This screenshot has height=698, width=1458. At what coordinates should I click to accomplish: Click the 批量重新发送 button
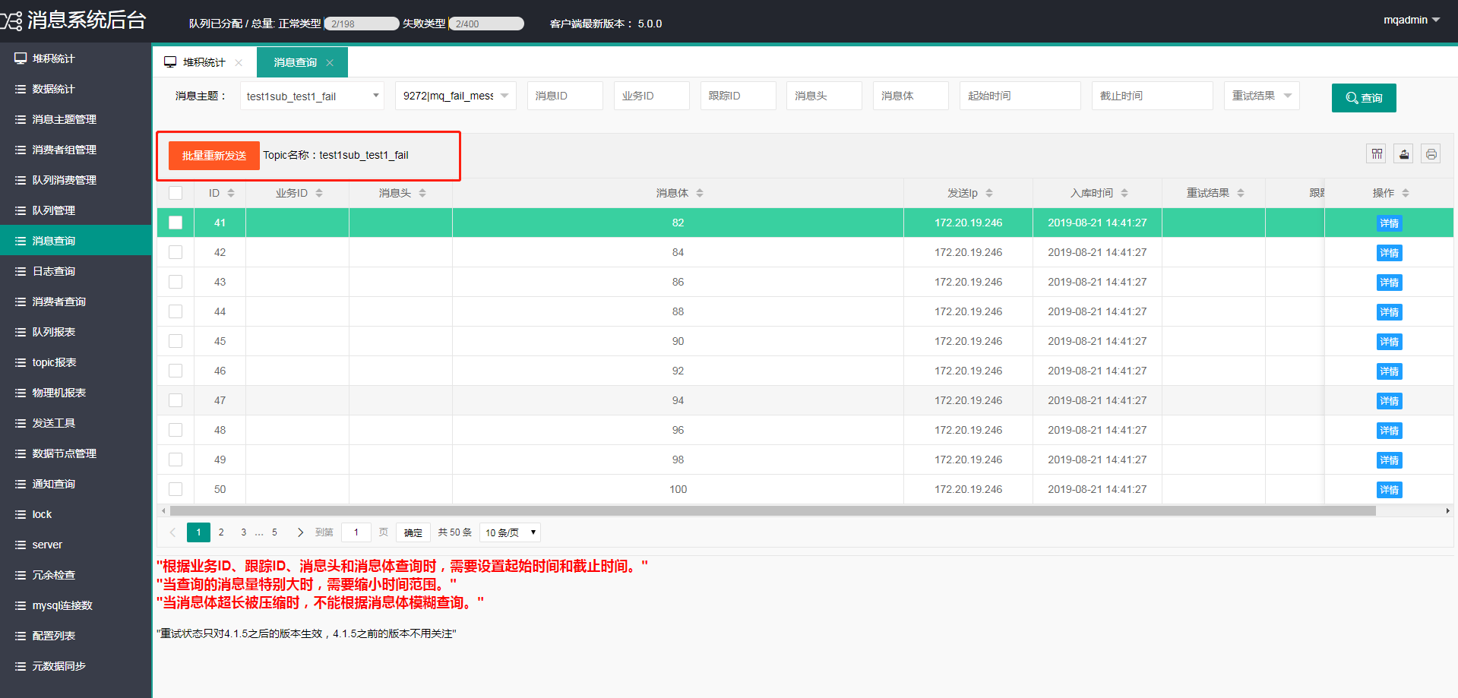click(x=214, y=156)
